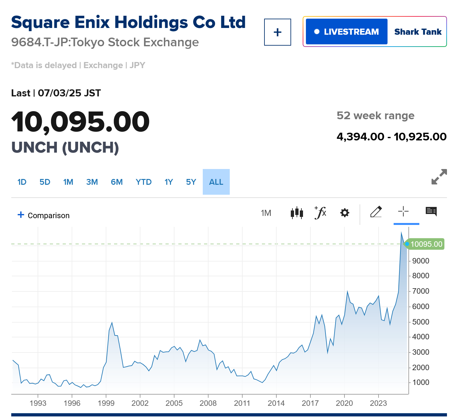Image resolution: width=464 pixels, height=419 pixels.
Task: Switch to the 1M time range tab
Action: [68, 182]
